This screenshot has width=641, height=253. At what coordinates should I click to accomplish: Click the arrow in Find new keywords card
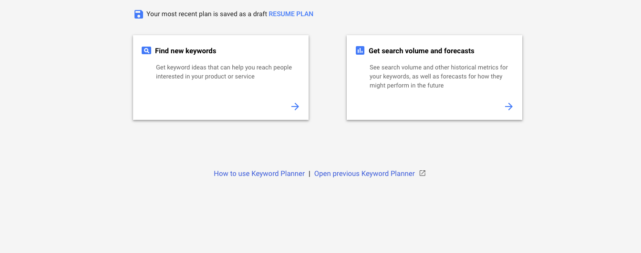(295, 107)
